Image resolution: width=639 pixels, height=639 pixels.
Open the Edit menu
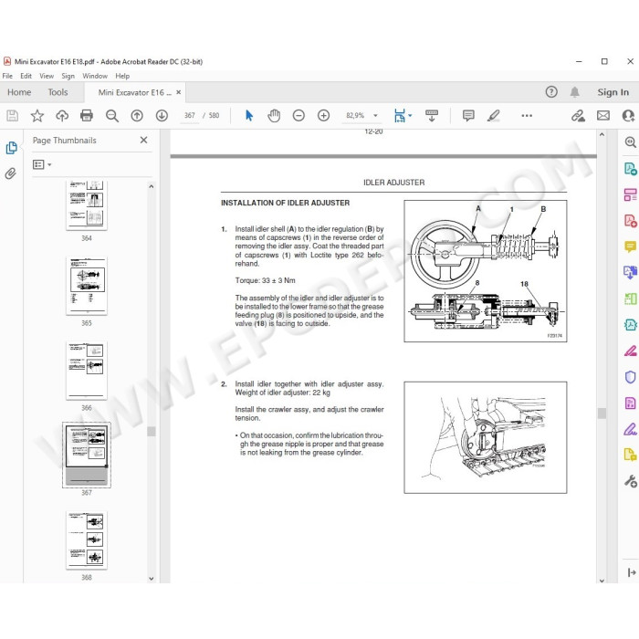coord(26,76)
